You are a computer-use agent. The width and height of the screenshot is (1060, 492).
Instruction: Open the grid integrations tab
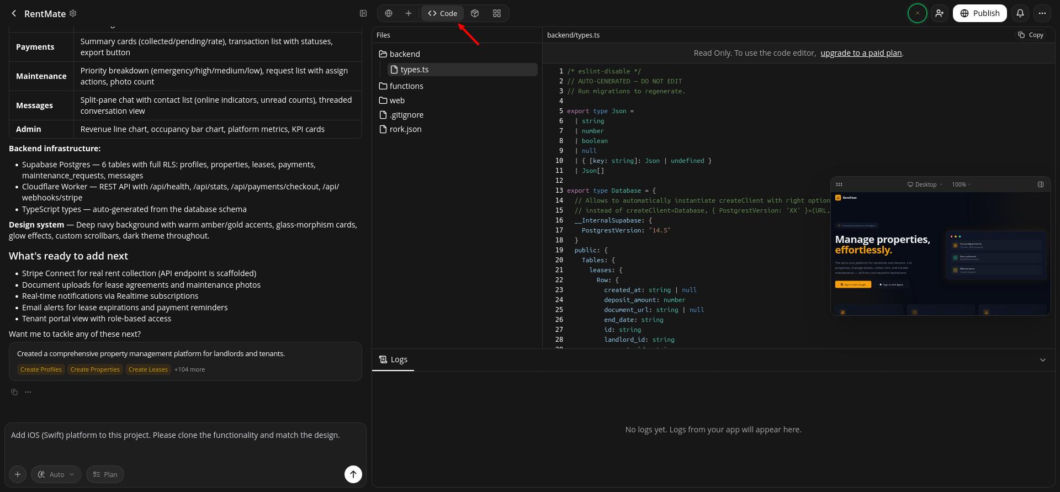pos(497,13)
